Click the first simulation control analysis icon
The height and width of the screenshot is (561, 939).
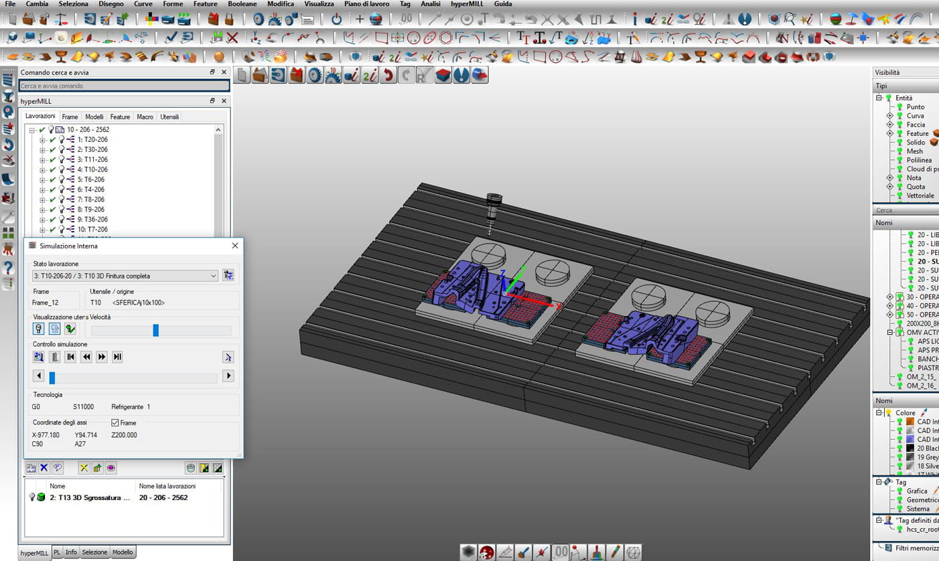point(39,357)
